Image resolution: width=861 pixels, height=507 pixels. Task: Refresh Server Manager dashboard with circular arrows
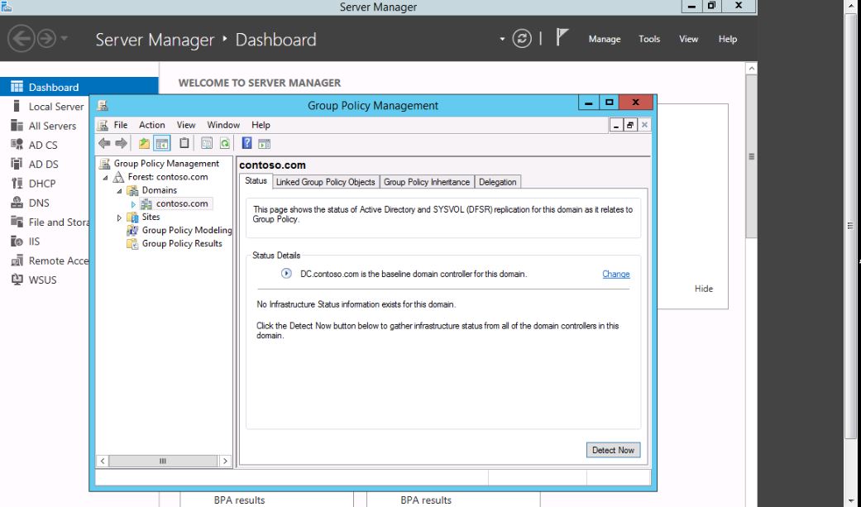(x=522, y=39)
